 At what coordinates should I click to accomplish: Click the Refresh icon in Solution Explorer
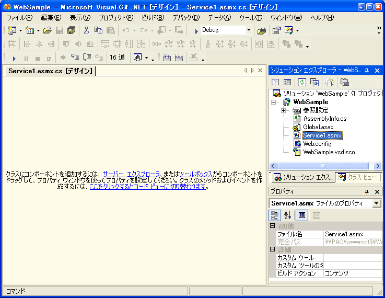pyautogui.click(x=302, y=82)
